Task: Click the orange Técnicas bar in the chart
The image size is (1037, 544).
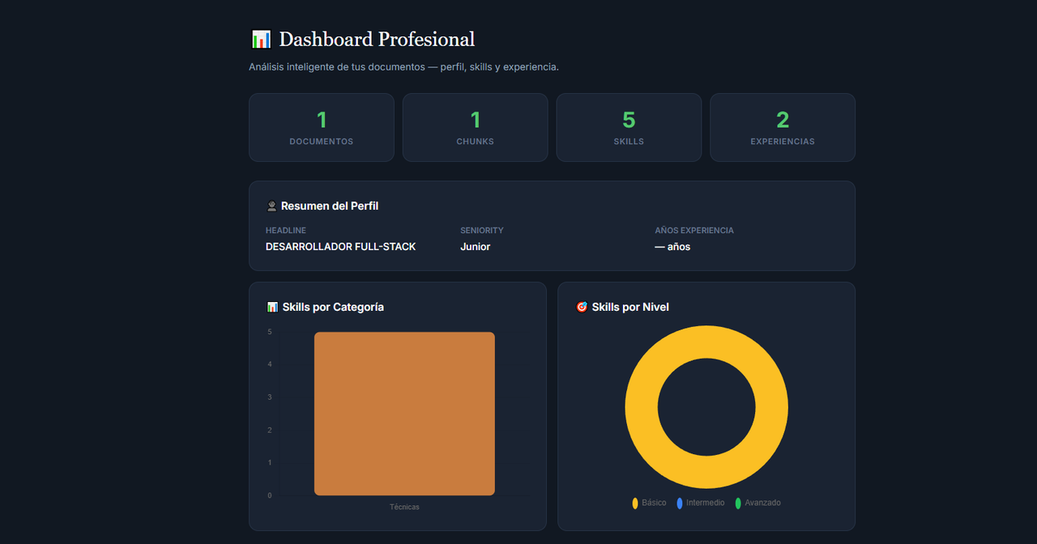Action: [x=404, y=414]
